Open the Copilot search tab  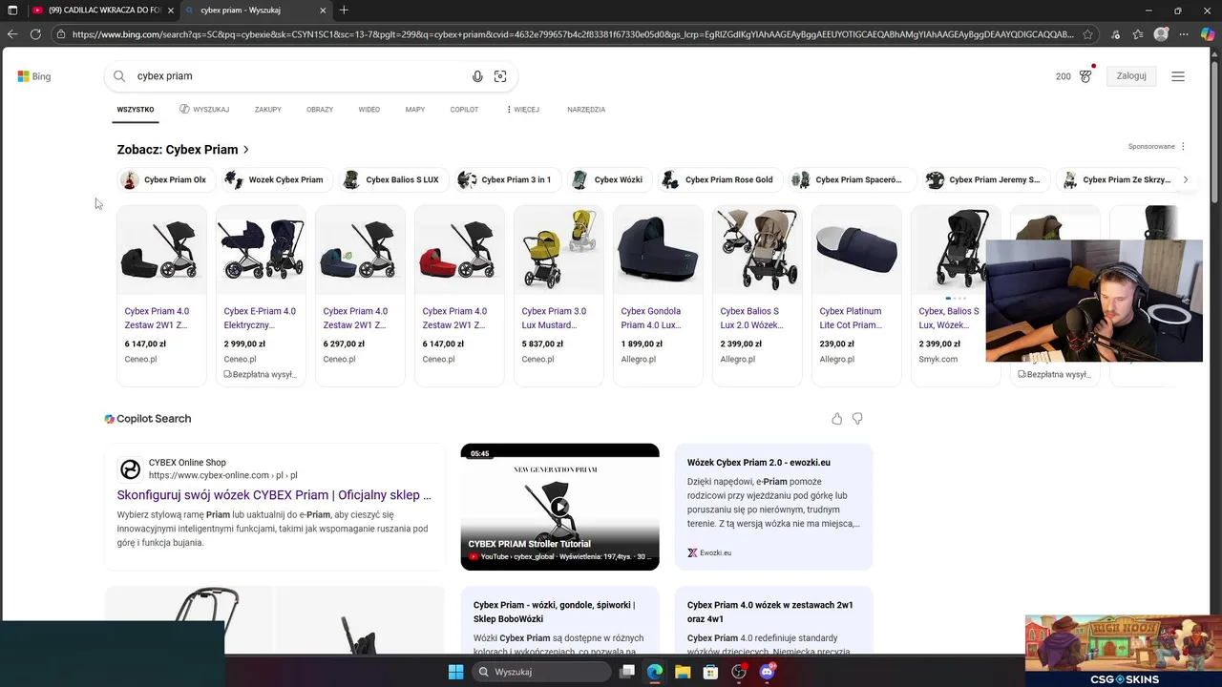(x=465, y=110)
